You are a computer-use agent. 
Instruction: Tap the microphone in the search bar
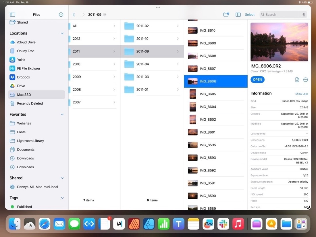pos(304,14)
